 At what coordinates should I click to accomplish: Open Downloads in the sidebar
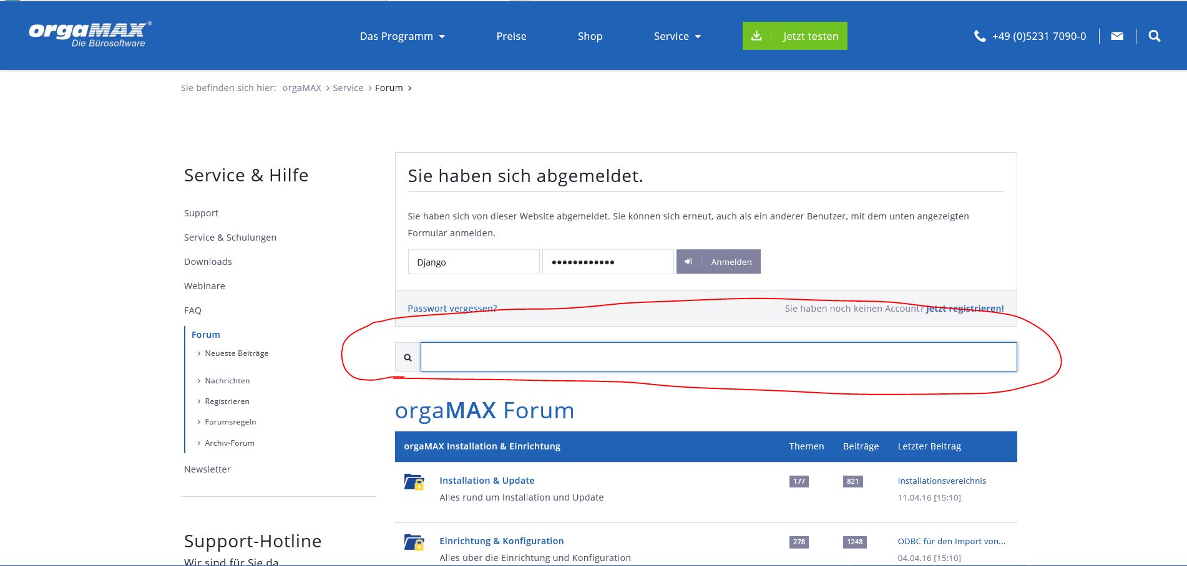(208, 262)
